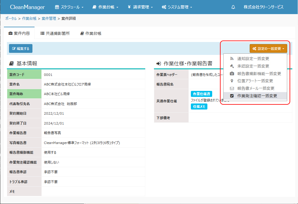The image size is (298, 204).
Task: Click the checkbox icon for 作業発注確認一括変更
Action: (232, 96)
